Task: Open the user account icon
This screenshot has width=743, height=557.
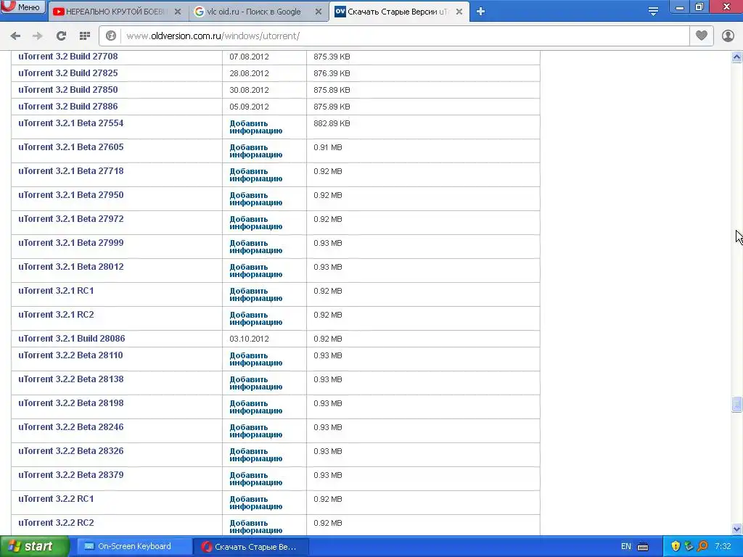Action: (728, 36)
